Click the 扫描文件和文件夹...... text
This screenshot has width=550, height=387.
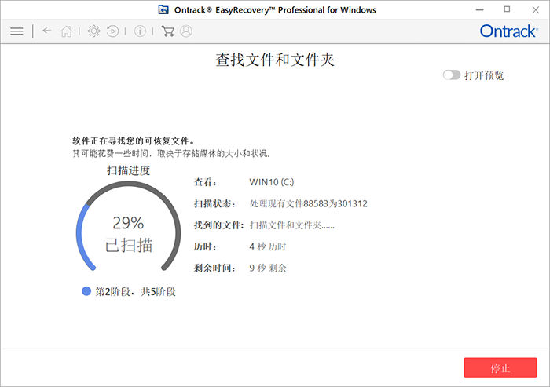291,225
